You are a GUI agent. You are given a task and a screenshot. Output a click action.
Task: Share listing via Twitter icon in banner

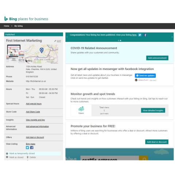(x=140, y=35)
